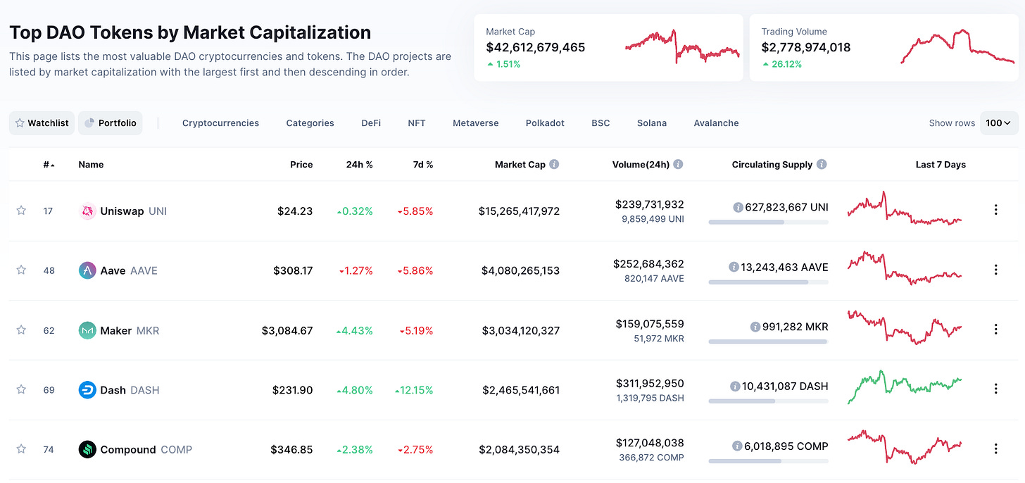This screenshot has height=483, width=1025.
Task: Add Uniswap to watchlist via star icon
Action: pos(21,210)
